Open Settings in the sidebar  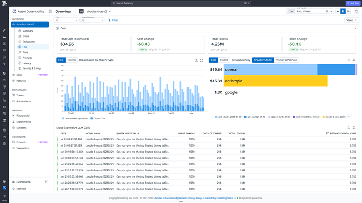pos(21,189)
